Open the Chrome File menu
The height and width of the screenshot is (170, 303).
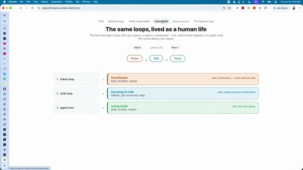point(21,2)
